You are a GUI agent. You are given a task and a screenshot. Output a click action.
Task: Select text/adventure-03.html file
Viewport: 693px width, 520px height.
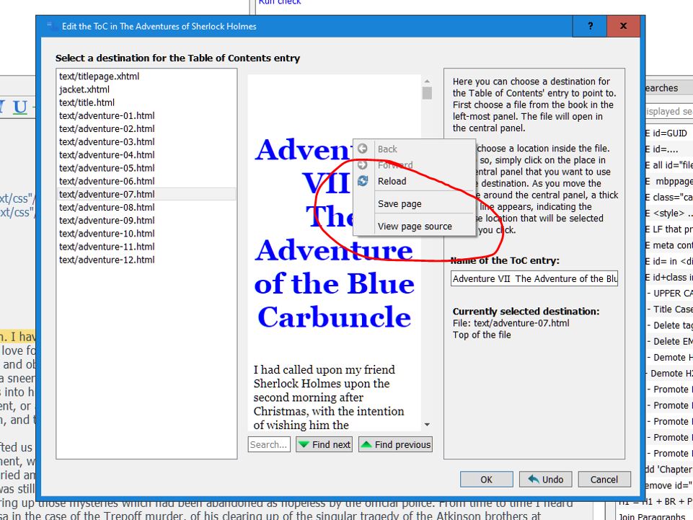[146, 141]
